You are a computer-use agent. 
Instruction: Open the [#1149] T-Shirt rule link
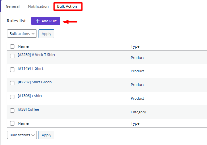30,69
